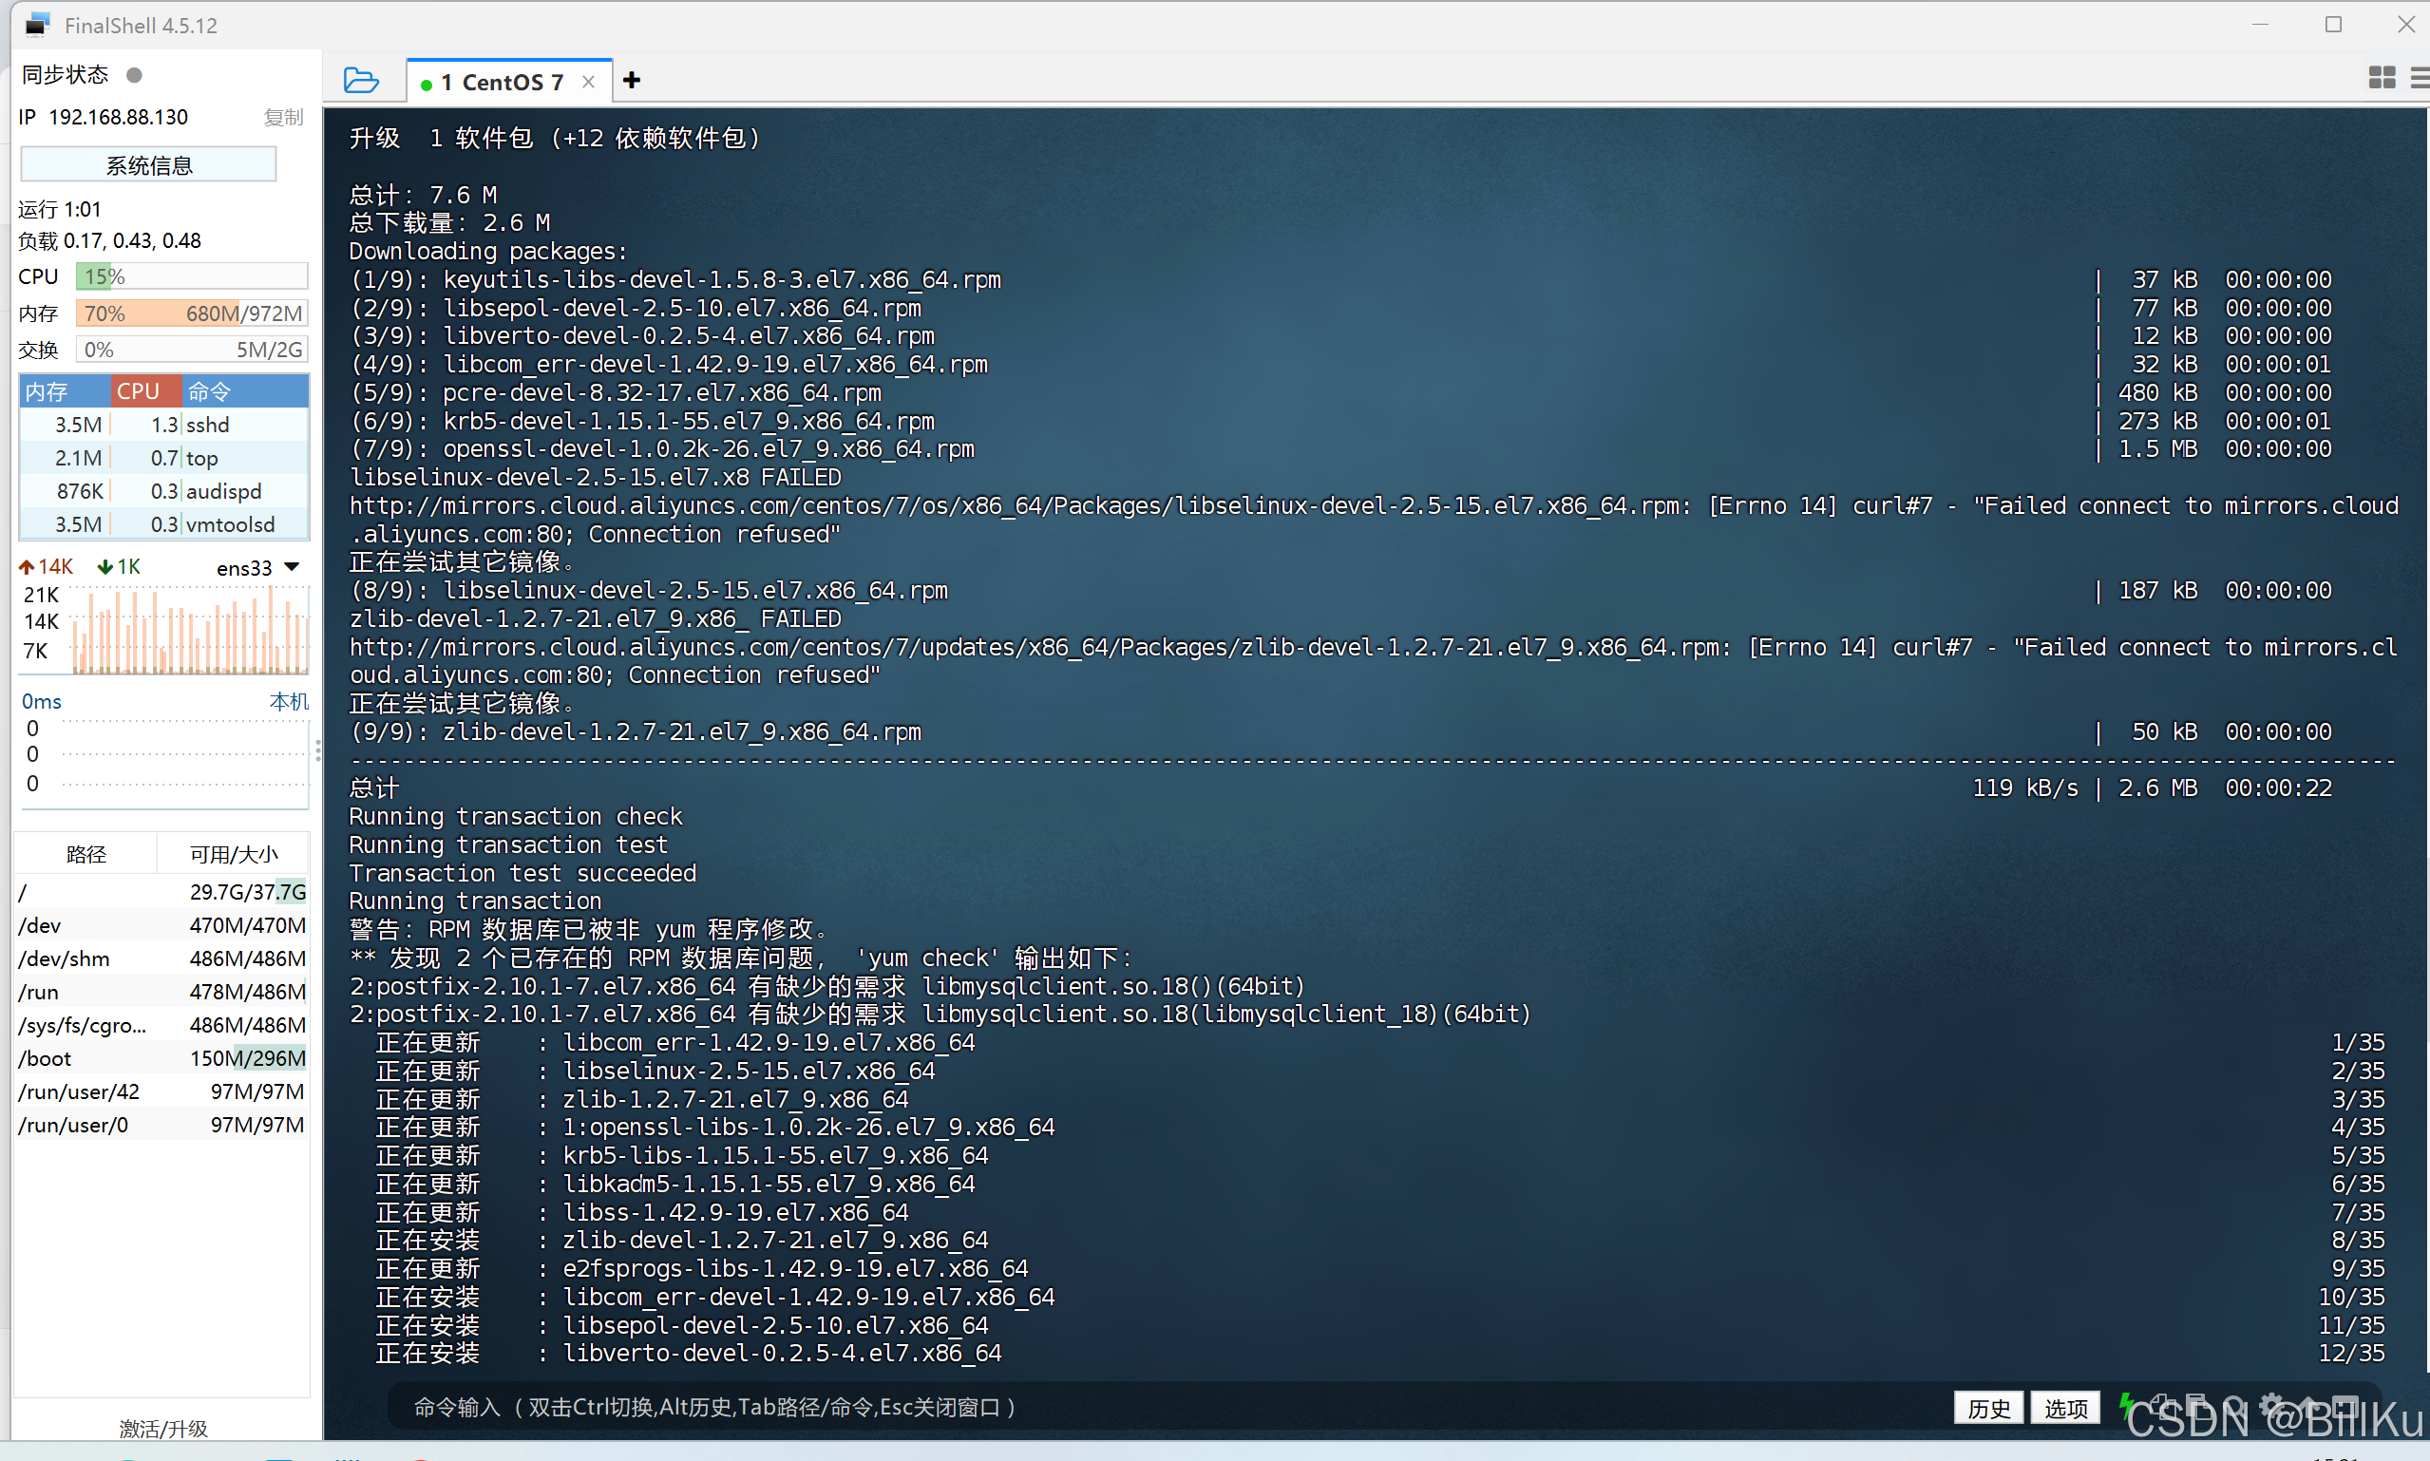Open the connection manager folder icon

361,81
